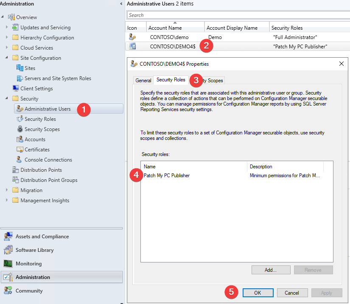The width and height of the screenshot is (350, 304).
Task: Click the Search field in Administrative Users
Action: tap(238, 15)
